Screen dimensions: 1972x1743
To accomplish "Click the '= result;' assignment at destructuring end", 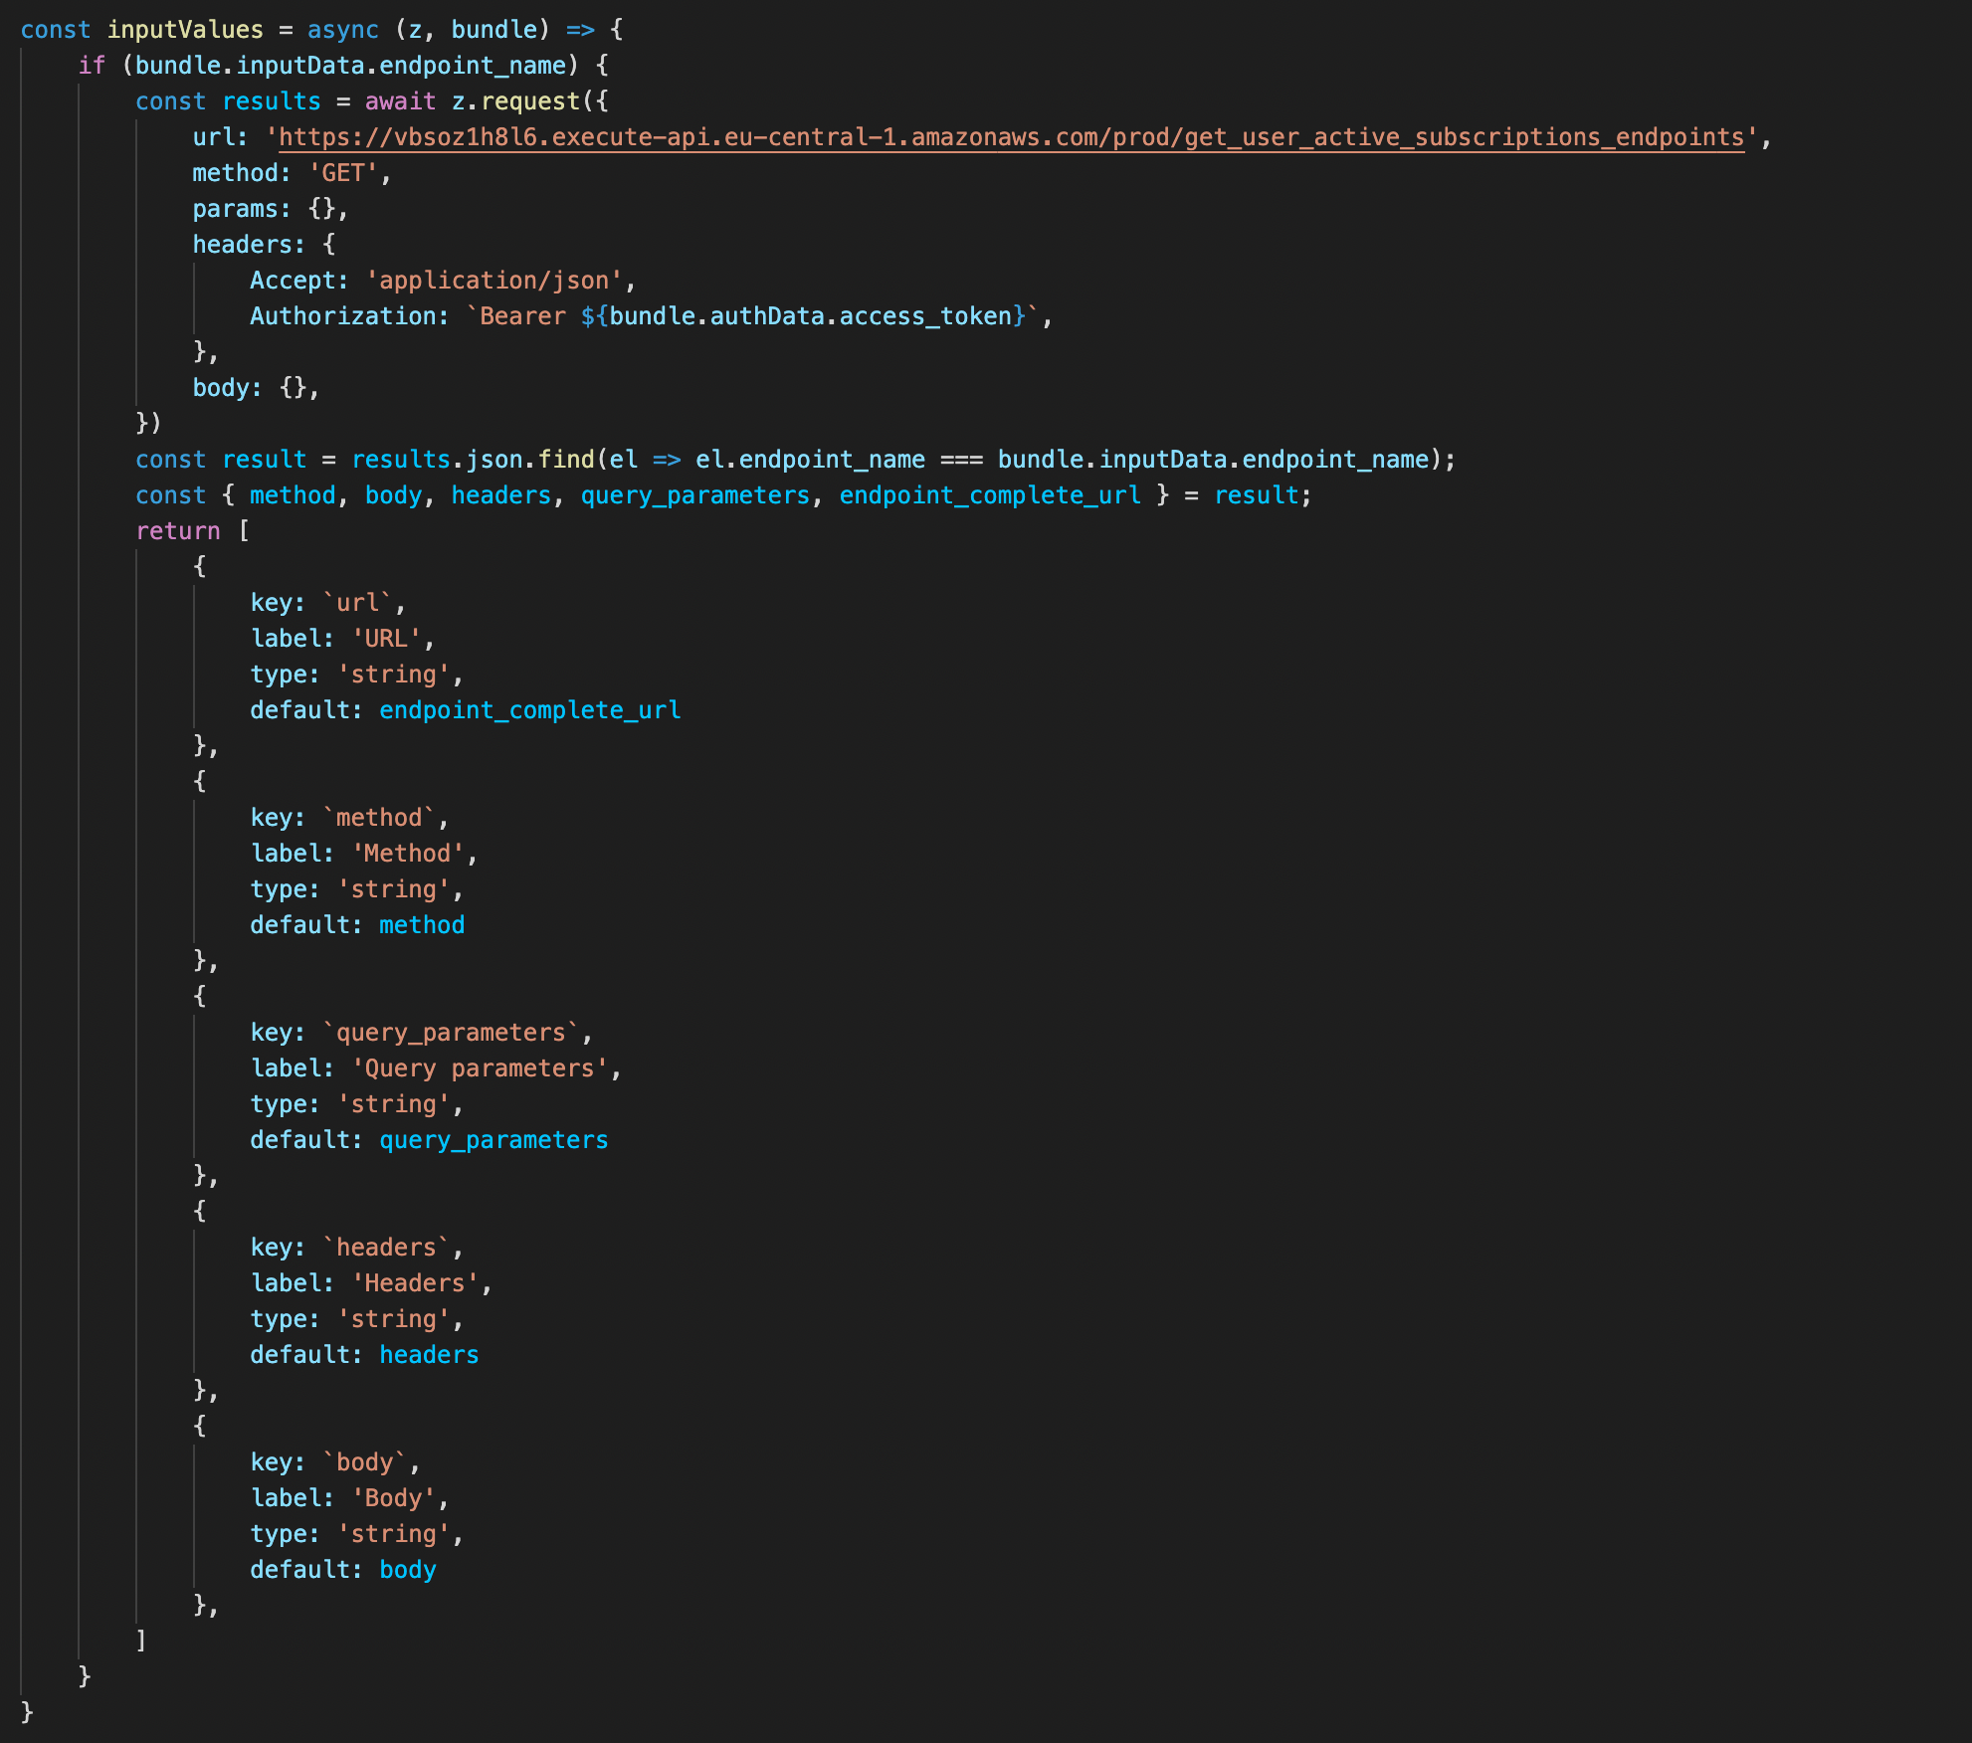I will 1249,495.
